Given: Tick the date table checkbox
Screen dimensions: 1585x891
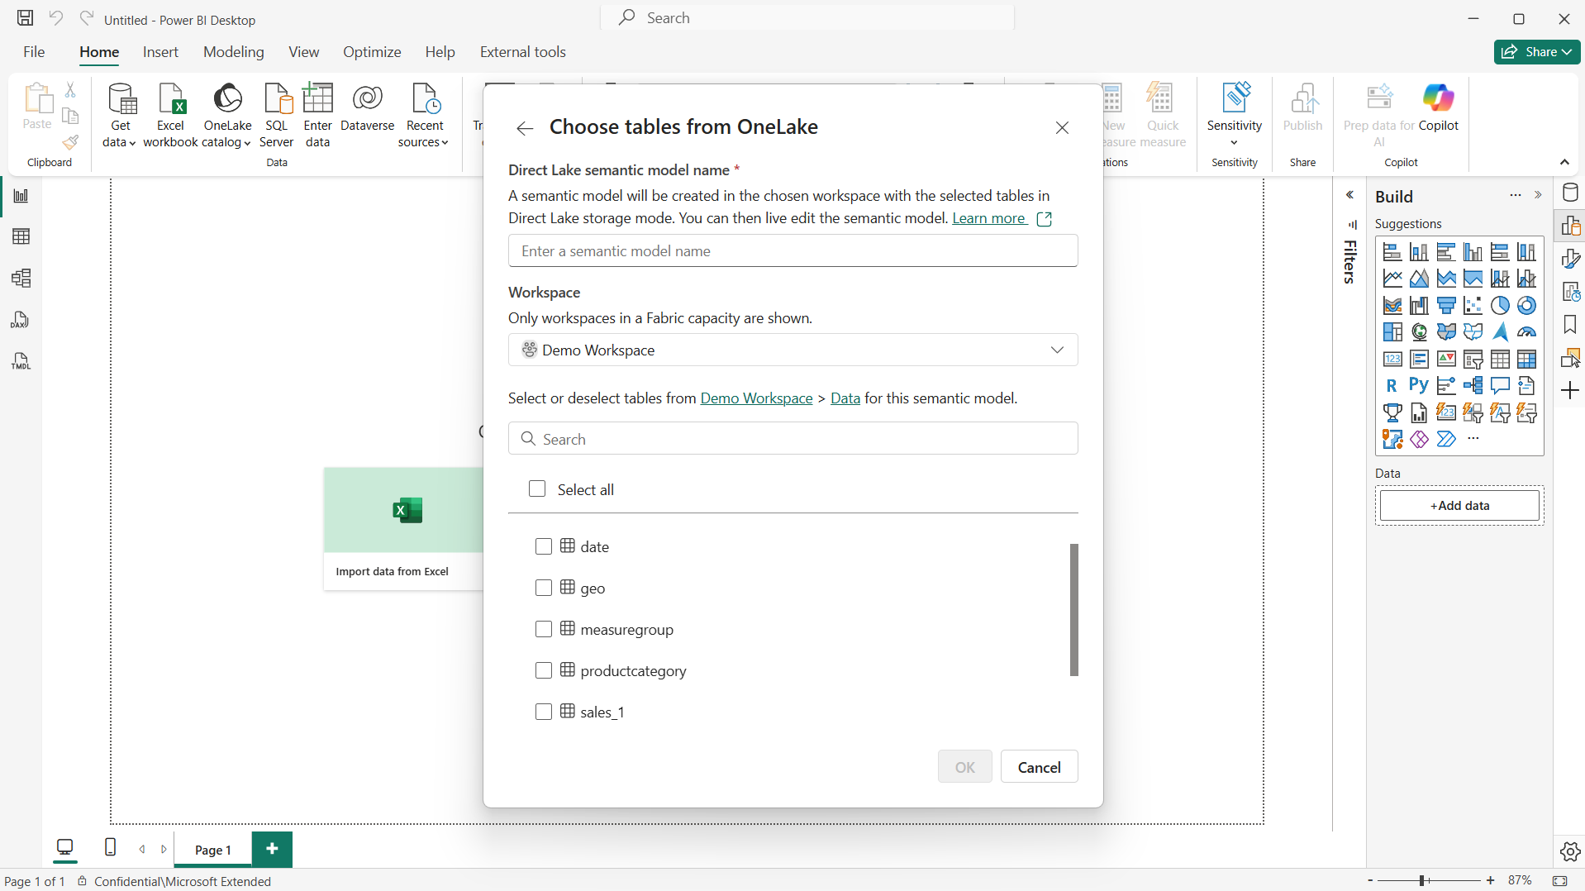Looking at the screenshot, I should pyautogui.click(x=544, y=546).
